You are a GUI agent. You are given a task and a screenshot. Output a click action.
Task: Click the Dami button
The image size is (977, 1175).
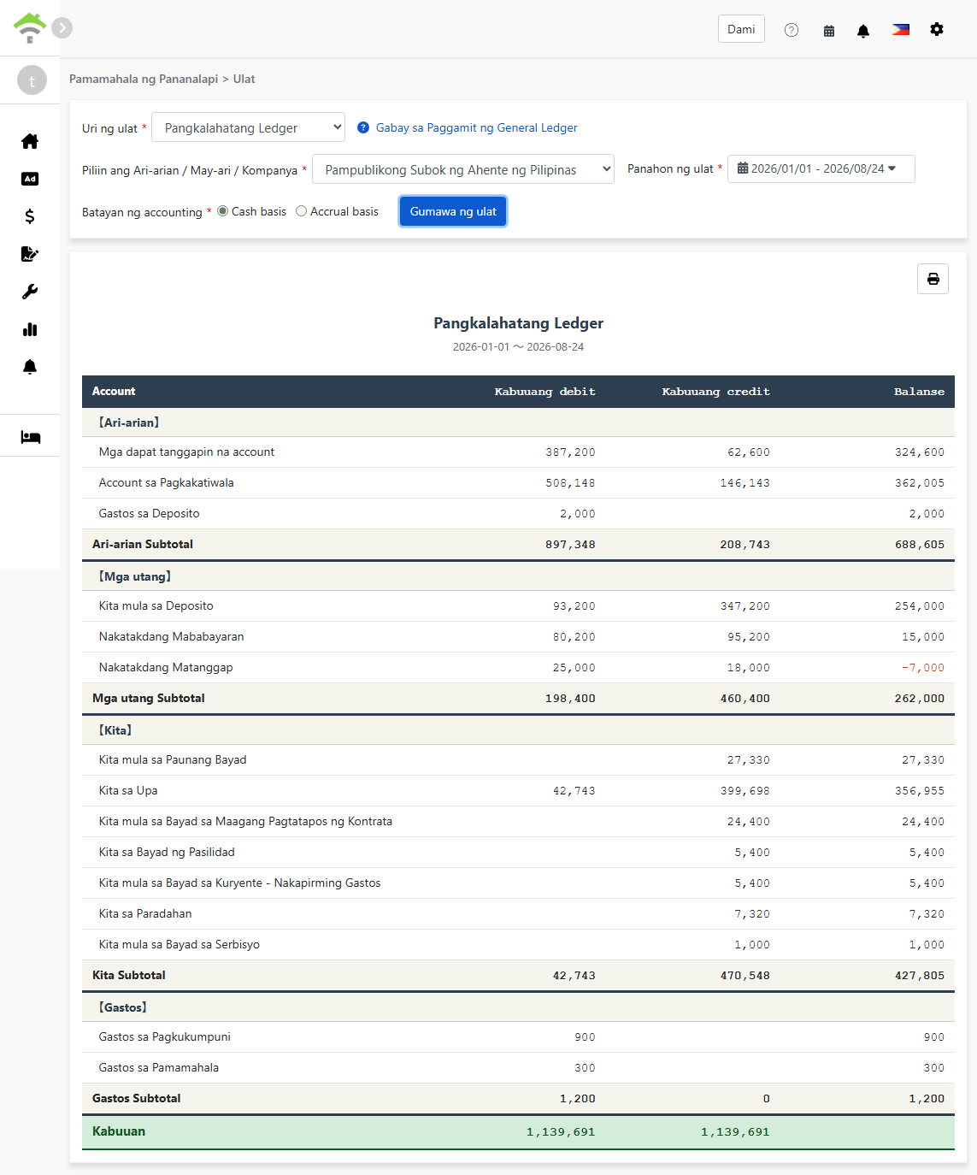tap(741, 29)
